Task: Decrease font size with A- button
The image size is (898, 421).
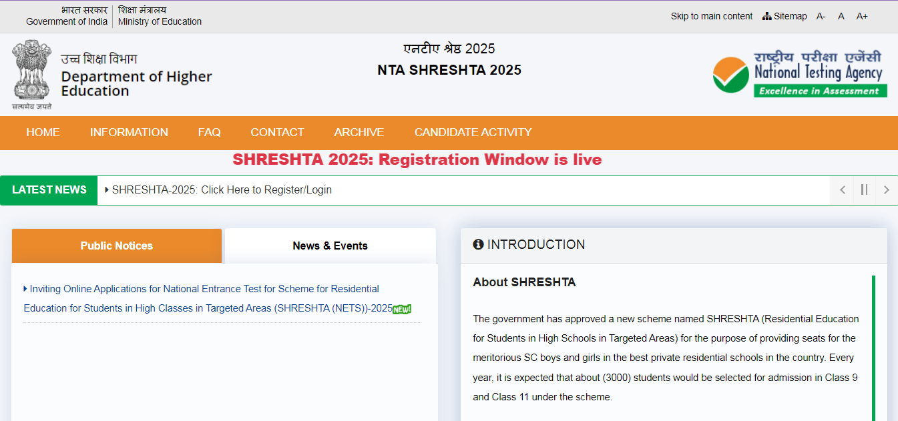Action: pyautogui.click(x=821, y=16)
